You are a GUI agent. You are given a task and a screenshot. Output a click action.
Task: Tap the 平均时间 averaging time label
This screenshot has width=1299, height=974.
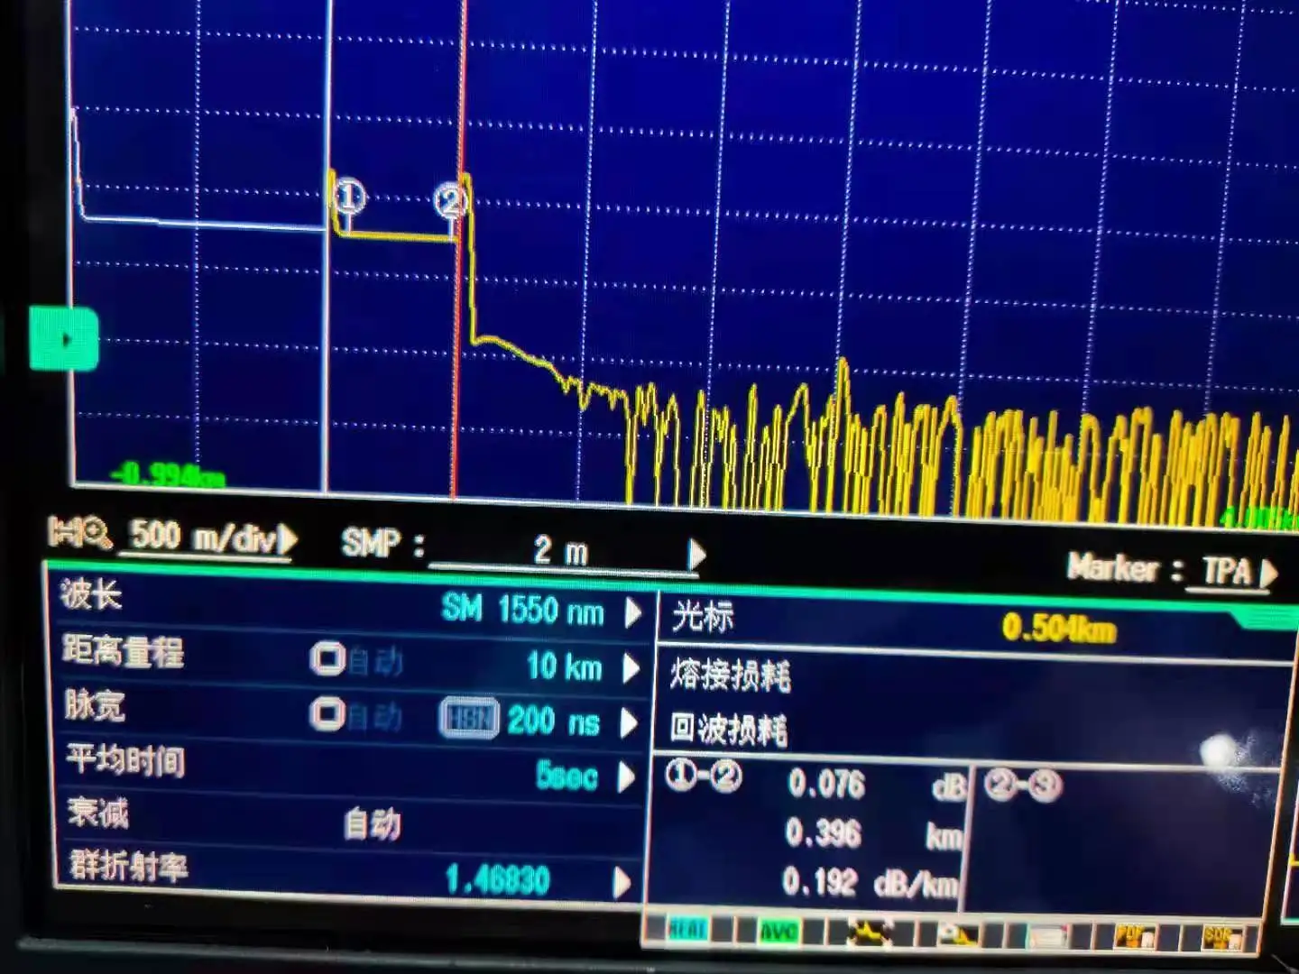pos(125,761)
